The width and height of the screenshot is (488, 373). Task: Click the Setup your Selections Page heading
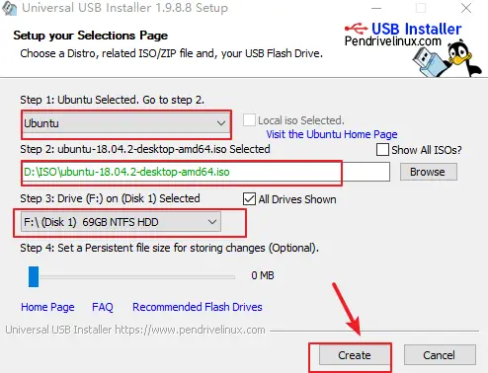point(91,36)
